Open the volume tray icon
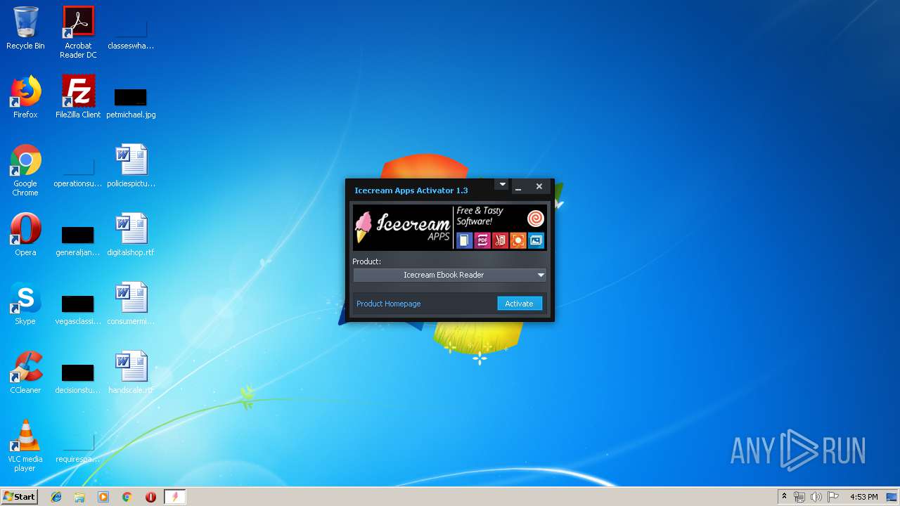This screenshot has height=506, width=900. 816,497
